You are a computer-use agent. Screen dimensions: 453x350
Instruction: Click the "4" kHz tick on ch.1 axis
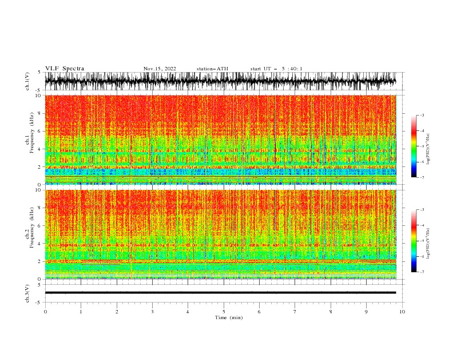[x=40, y=149]
